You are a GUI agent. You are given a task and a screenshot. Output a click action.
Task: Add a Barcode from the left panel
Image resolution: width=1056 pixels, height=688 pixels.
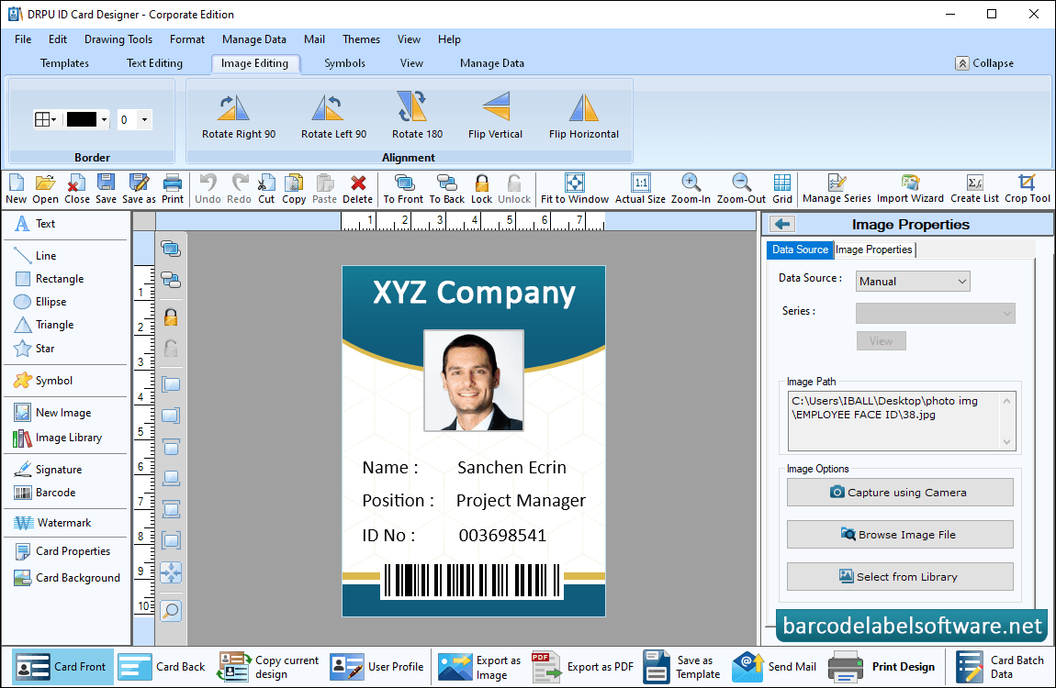point(45,493)
